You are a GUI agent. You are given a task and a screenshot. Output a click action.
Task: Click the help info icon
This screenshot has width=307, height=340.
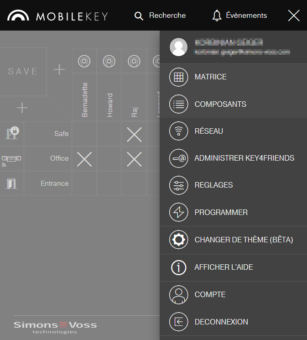[x=178, y=267]
